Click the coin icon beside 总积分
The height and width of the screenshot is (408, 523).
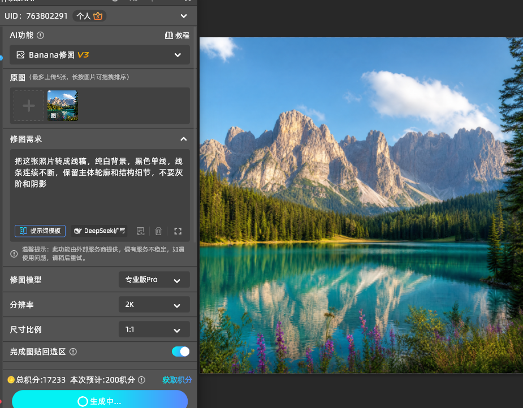click(x=11, y=380)
